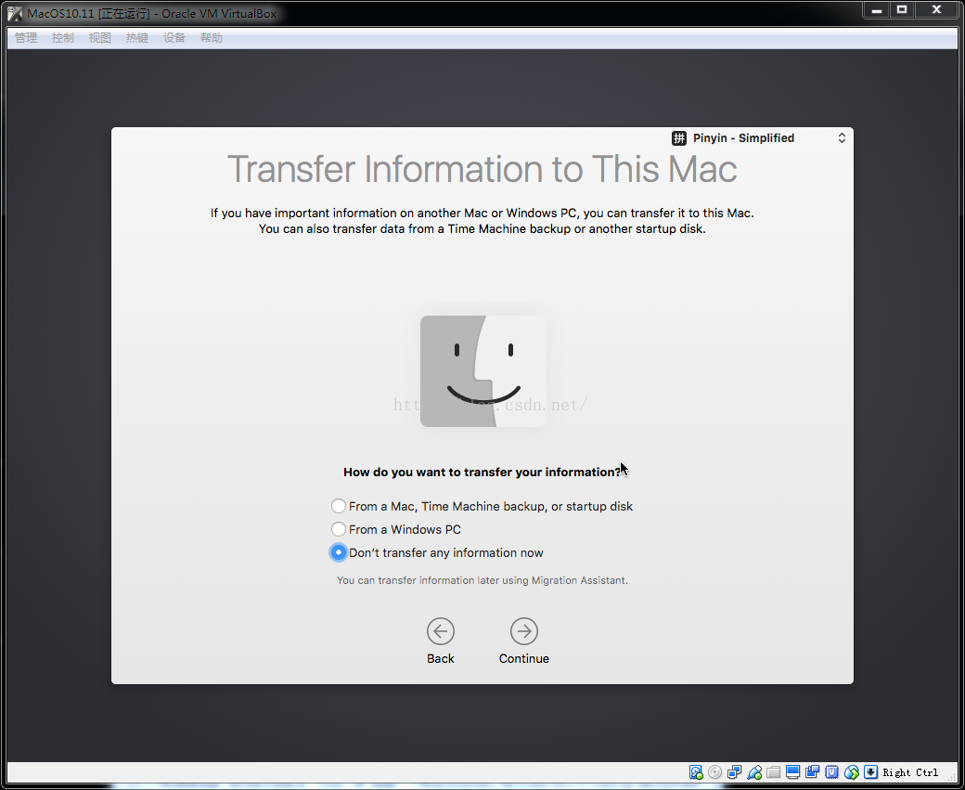
Task: Click the shared folders icon in status bar
Action: (774, 772)
